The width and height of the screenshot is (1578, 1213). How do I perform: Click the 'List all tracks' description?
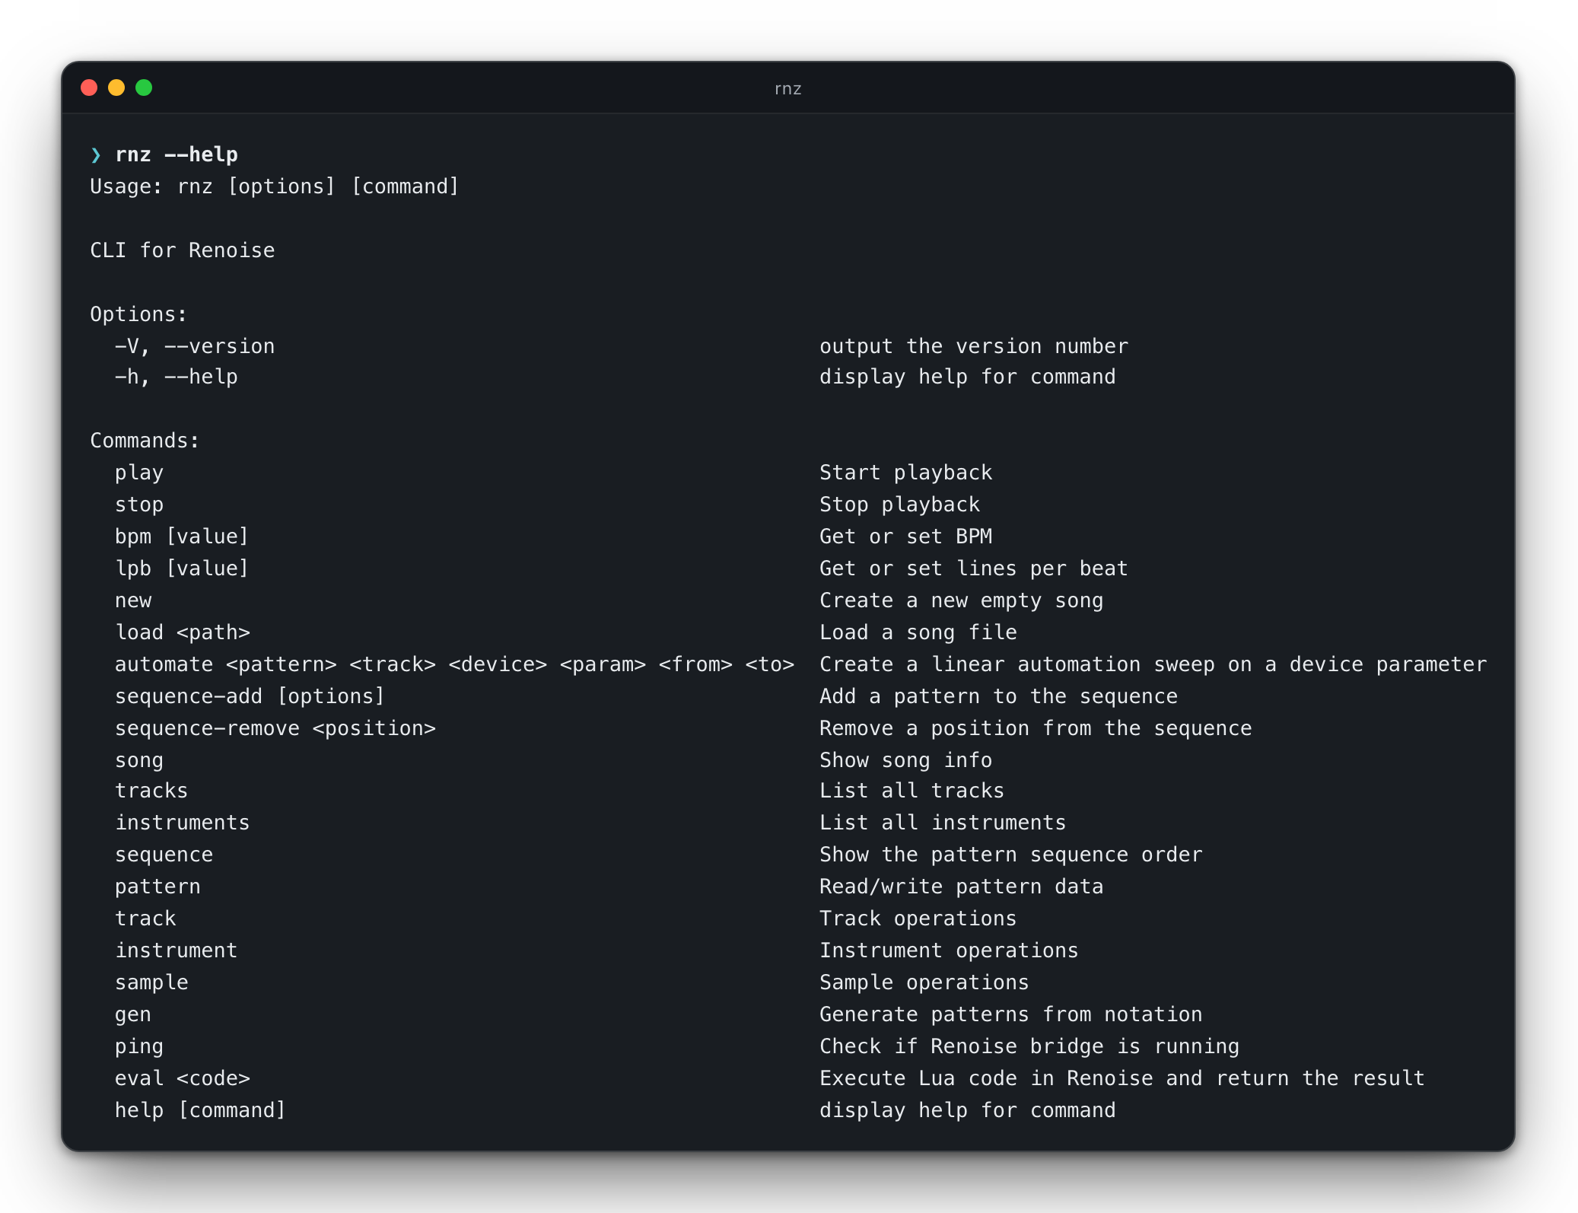click(x=912, y=791)
